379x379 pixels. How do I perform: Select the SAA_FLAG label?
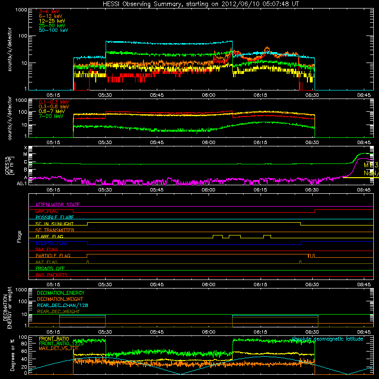point(46,249)
